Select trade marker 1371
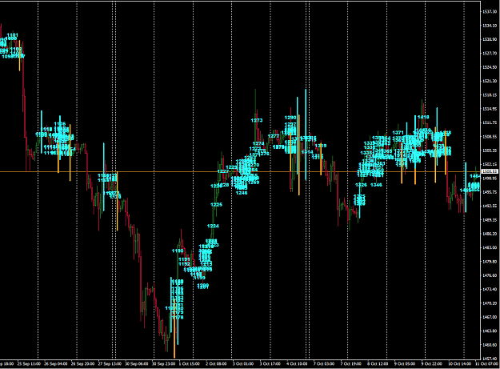Viewport: 500px width, 369px height. tap(398, 132)
